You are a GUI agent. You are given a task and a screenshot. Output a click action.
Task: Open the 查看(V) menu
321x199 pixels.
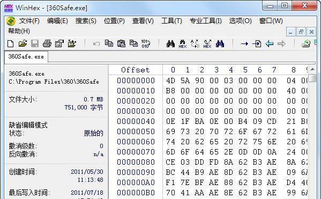click(x=143, y=21)
